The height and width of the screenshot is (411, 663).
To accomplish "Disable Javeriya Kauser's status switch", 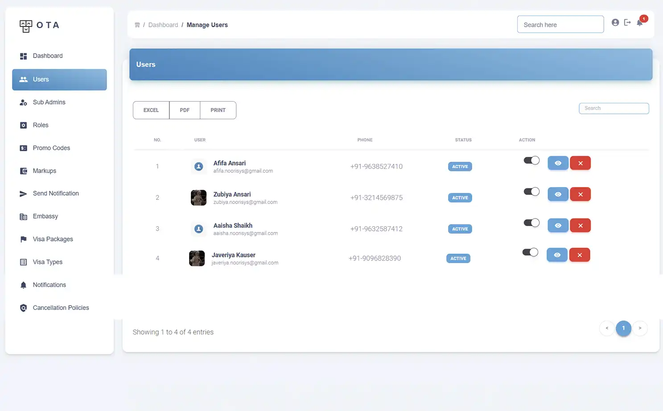I will (x=530, y=252).
